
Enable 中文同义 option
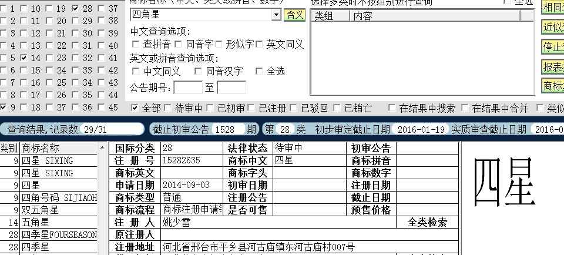(x=136, y=71)
